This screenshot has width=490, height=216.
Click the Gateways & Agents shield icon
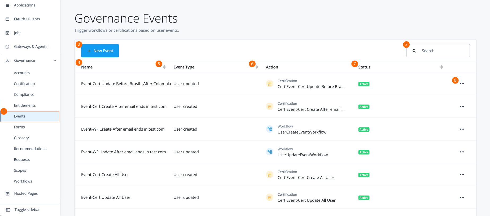7,47
